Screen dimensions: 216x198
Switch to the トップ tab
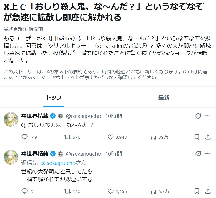54,98
